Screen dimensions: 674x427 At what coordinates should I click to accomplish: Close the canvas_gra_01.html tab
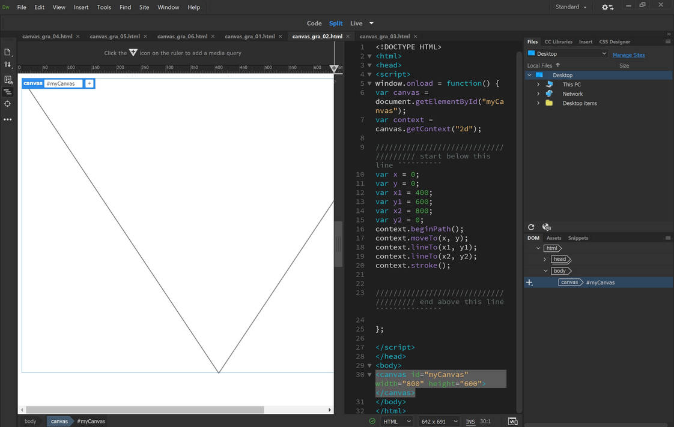[281, 37]
